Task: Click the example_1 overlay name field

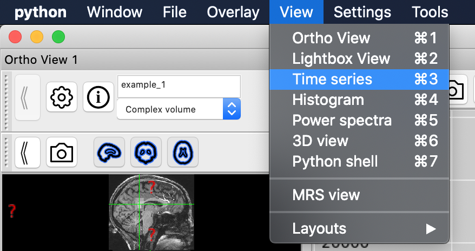Action: coord(179,85)
